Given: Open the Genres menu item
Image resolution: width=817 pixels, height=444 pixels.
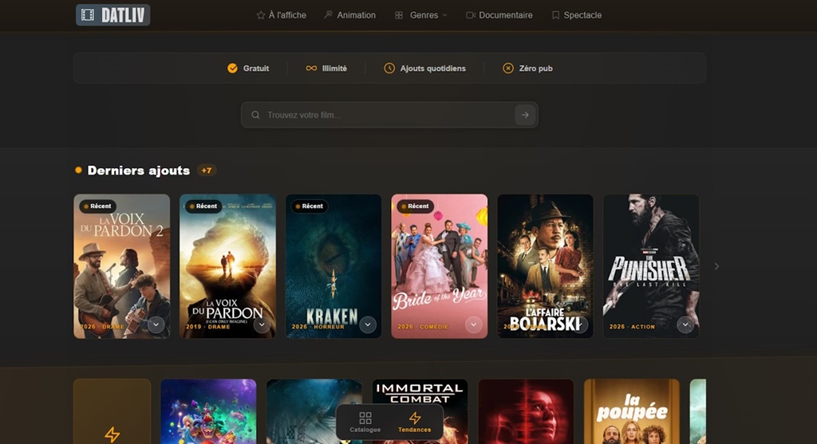Looking at the screenshot, I should [421, 15].
